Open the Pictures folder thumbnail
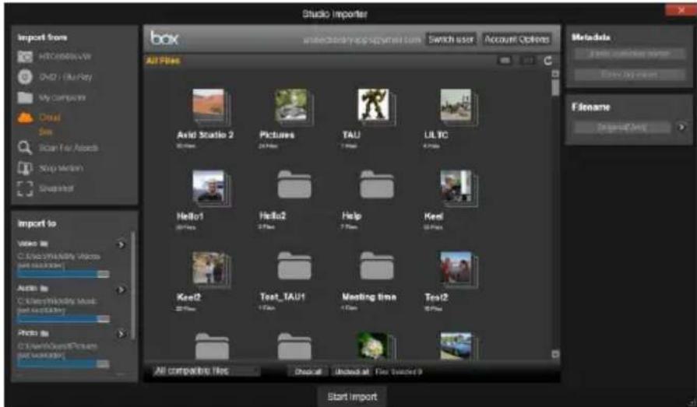 coord(293,106)
